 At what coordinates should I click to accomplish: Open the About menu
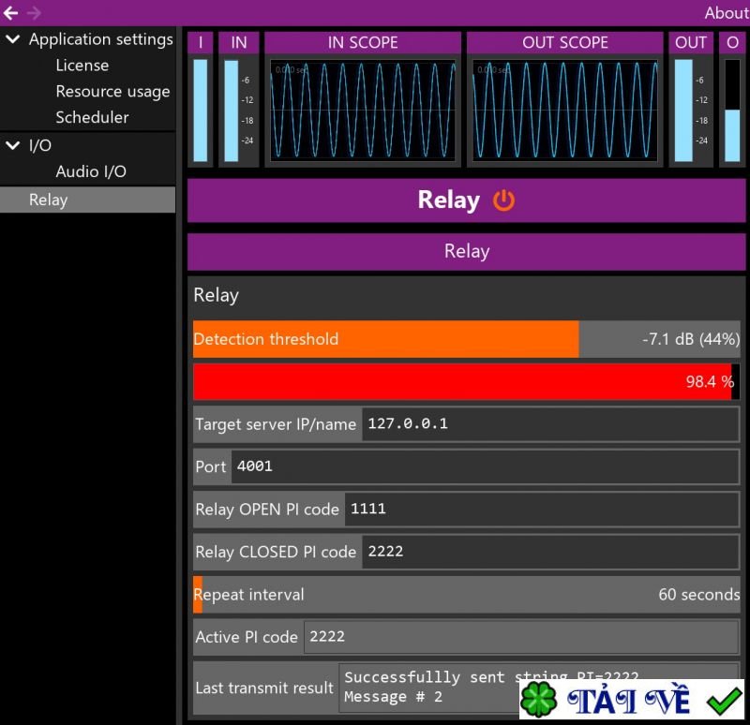click(725, 13)
